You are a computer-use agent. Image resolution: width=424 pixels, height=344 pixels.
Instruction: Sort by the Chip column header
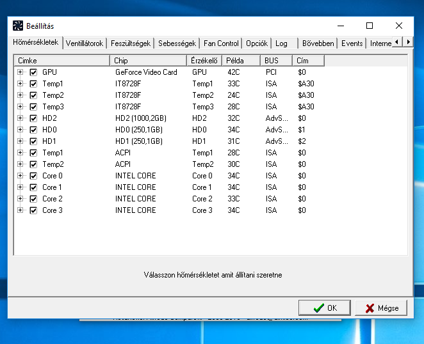coord(148,61)
